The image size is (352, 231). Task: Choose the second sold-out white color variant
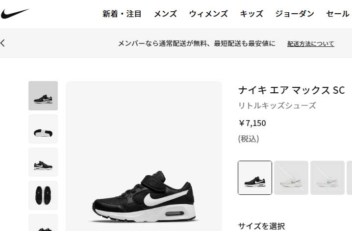click(x=291, y=178)
